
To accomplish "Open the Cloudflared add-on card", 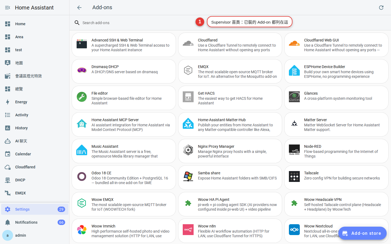I will pos(230,45).
